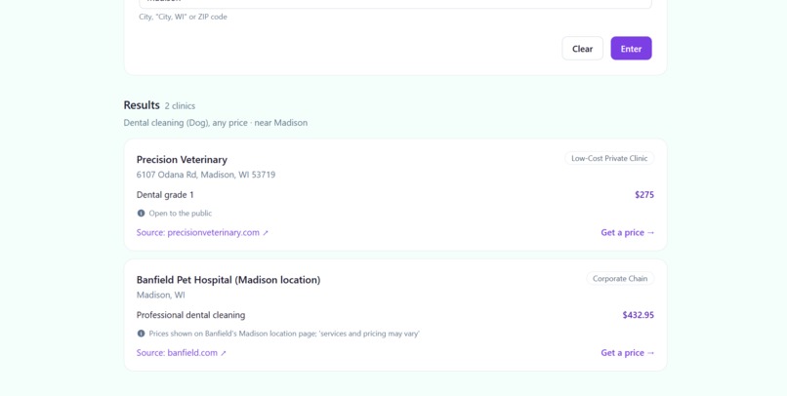Click the City or ZIP code hint text

click(183, 17)
